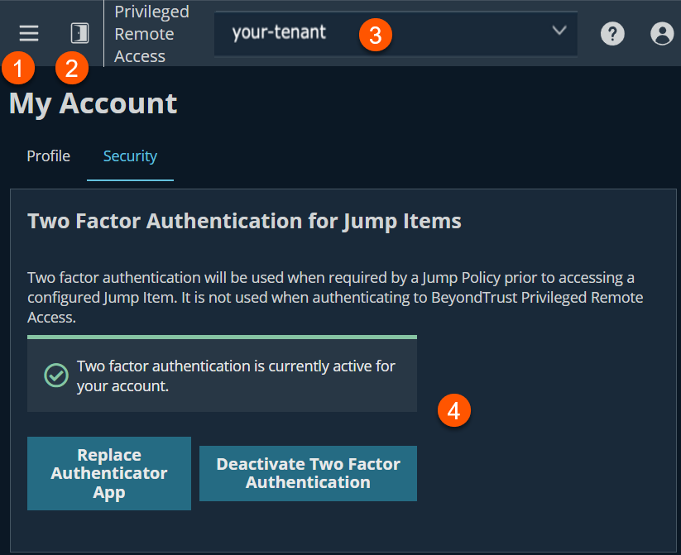Click Deactivate Two Factor Authentication button
This screenshot has width=681, height=555.
coord(308,473)
